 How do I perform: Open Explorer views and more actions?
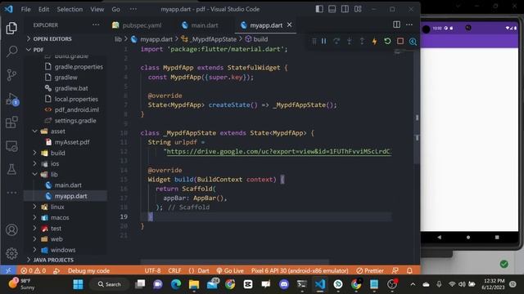point(96,24)
